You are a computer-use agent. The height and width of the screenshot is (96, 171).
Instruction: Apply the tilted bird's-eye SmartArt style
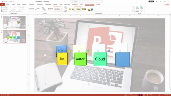90,10
